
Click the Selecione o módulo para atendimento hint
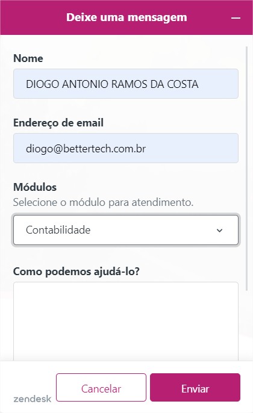(x=103, y=202)
